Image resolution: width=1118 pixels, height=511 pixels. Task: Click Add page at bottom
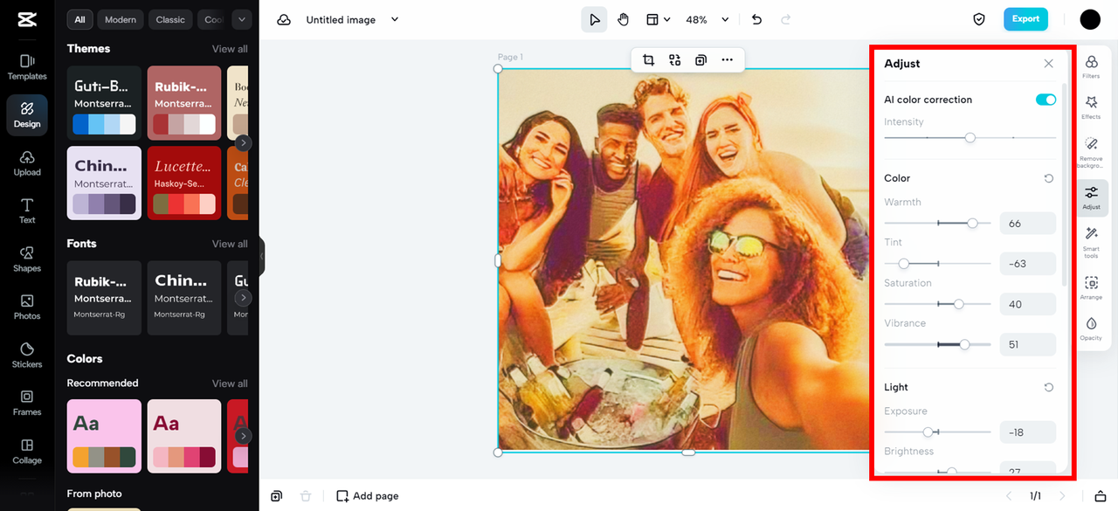pyautogui.click(x=368, y=496)
